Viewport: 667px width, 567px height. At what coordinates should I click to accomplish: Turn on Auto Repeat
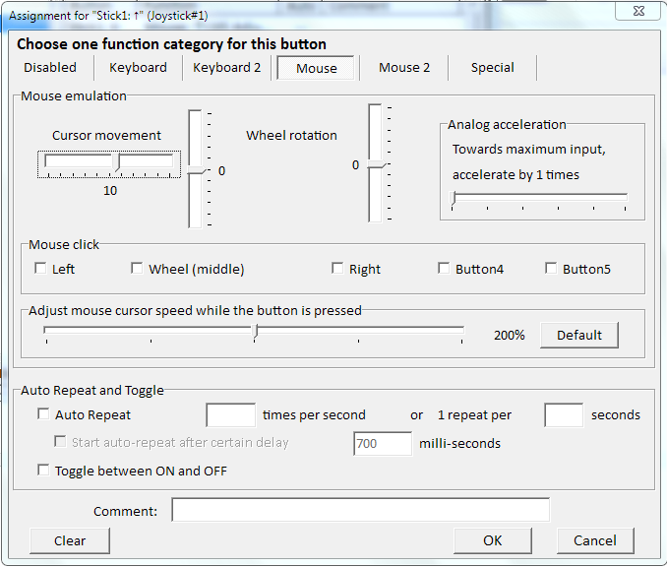[x=43, y=415]
